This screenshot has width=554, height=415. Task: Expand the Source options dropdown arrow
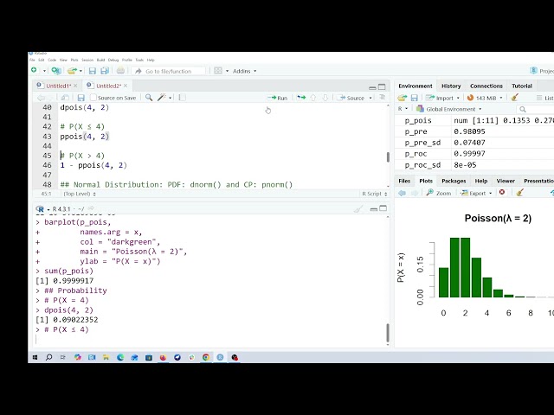(x=370, y=98)
